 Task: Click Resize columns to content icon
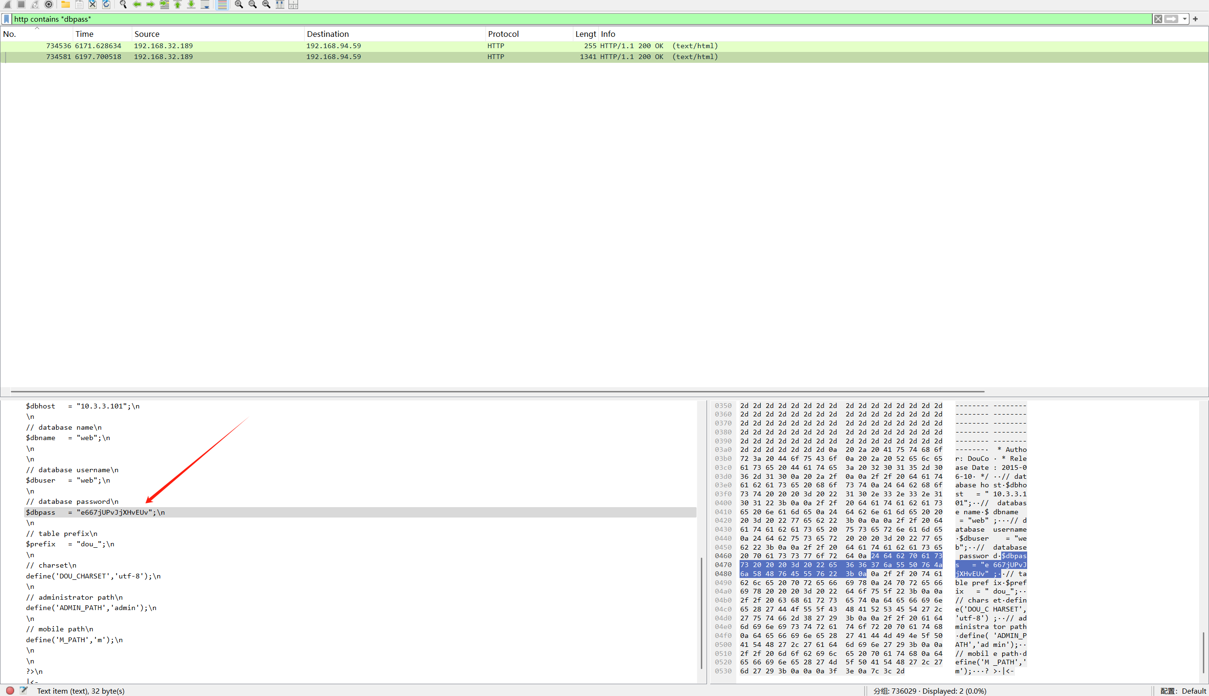pyautogui.click(x=280, y=4)
